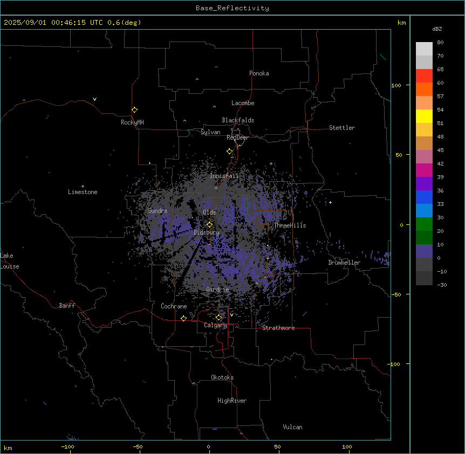
Task: Select the blue 33-36 dBZ legend swatch
Action: [x=424, y=197]
